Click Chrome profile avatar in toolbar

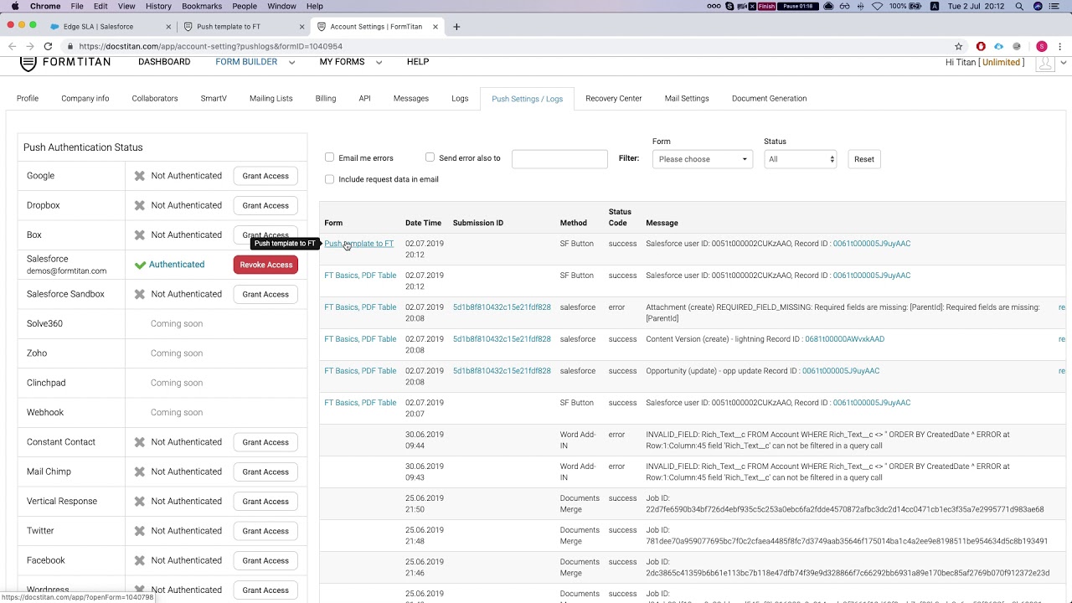coord(1042,46)
